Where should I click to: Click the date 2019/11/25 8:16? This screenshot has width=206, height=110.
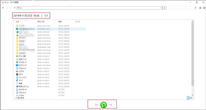tap(43, 35)
